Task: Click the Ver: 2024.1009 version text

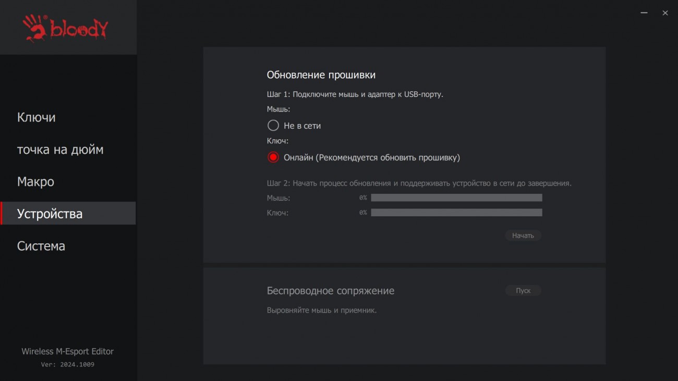Action: tap(67, 364)
